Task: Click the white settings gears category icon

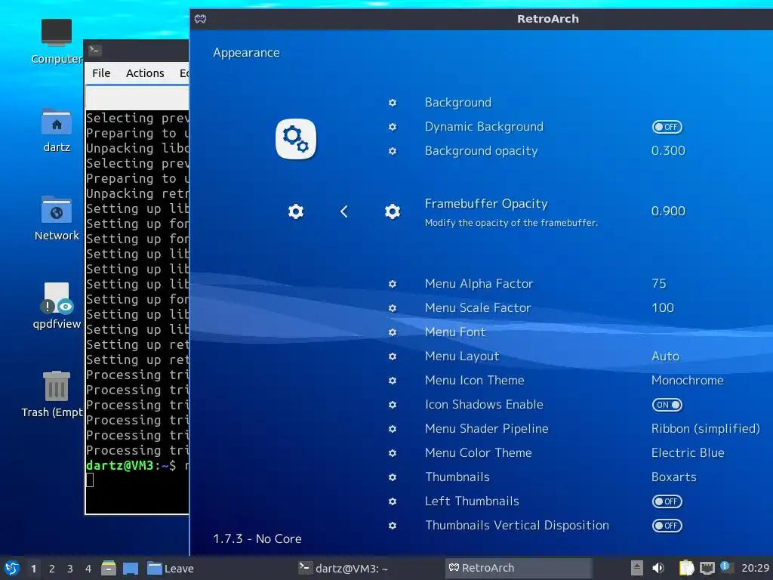Action: 296,139
